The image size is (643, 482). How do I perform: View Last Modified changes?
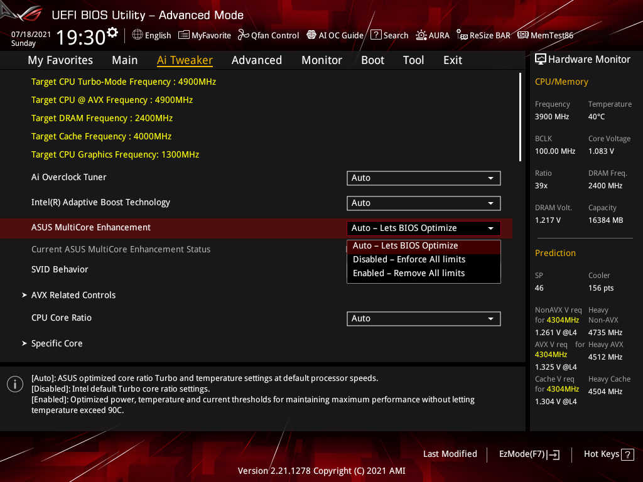click(450, 454)
